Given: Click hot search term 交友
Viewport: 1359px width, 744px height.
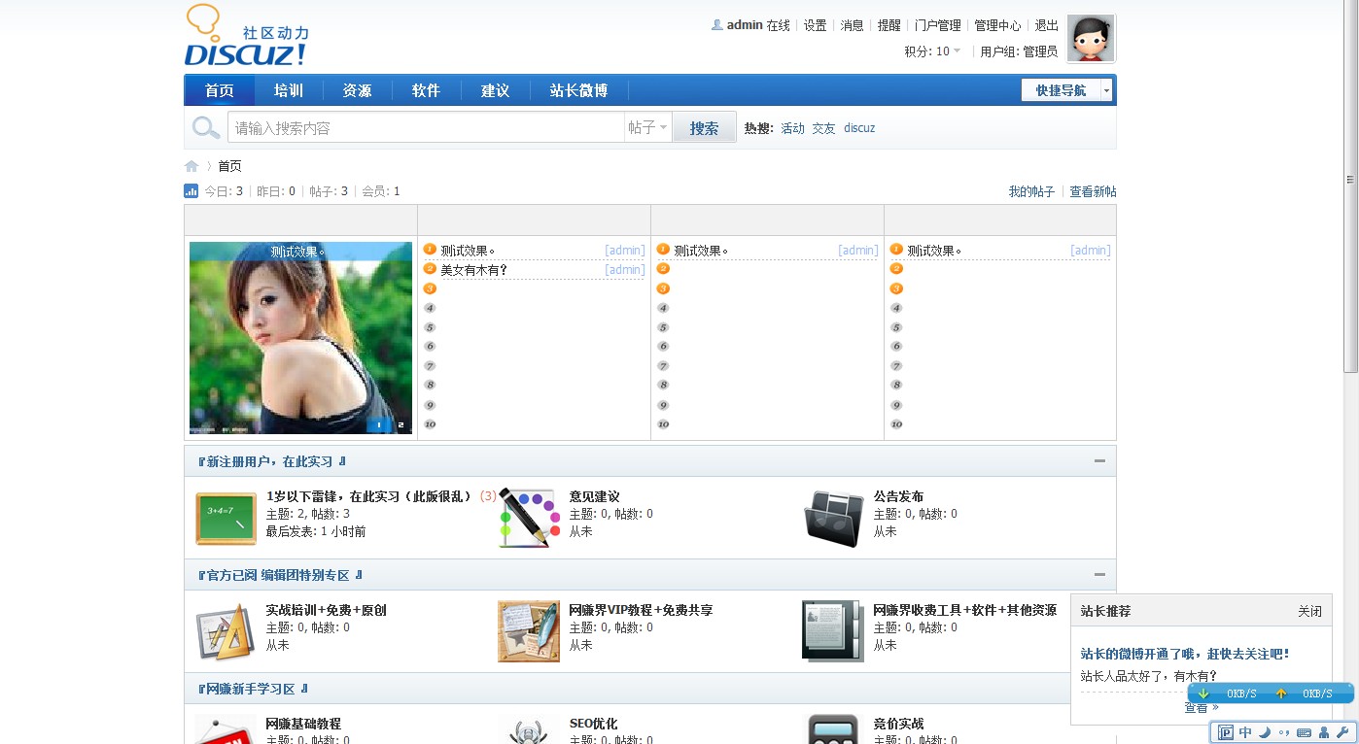Looking at the screenshot, I should (x=823, y=128).
